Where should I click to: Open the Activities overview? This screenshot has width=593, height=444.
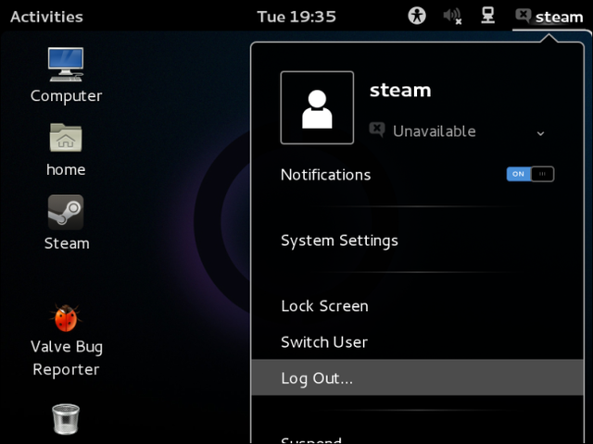click(46, 17)
